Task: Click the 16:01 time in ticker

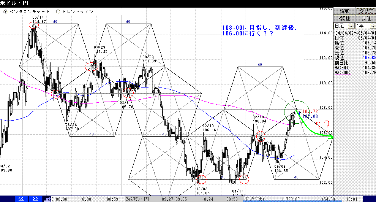Action: tap(352, 199)
